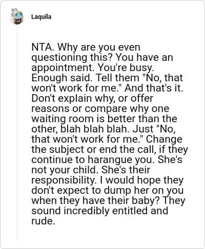Screen dimensions: 205x249
Task: Click the phrase 'Why are you even'
Action: click(x=99, y=47)
